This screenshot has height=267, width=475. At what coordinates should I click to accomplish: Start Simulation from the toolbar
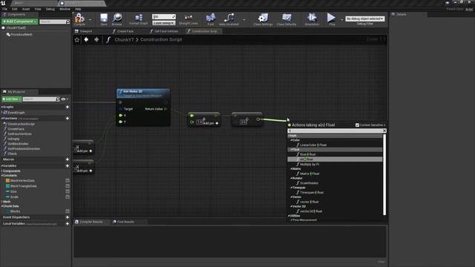click(312, 19)
